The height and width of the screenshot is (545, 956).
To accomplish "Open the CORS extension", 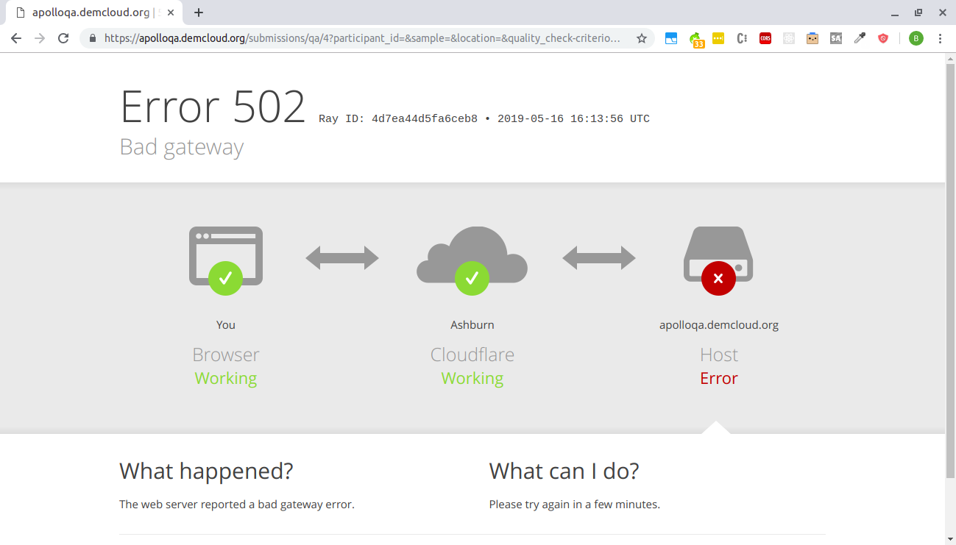I will 765,38.
